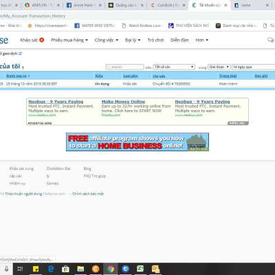The width and height of the screenshot is (275, 275).
Task: Sort by the 'Trạng thái' column header
Action: pyautogui.click(x=228, y=76)
